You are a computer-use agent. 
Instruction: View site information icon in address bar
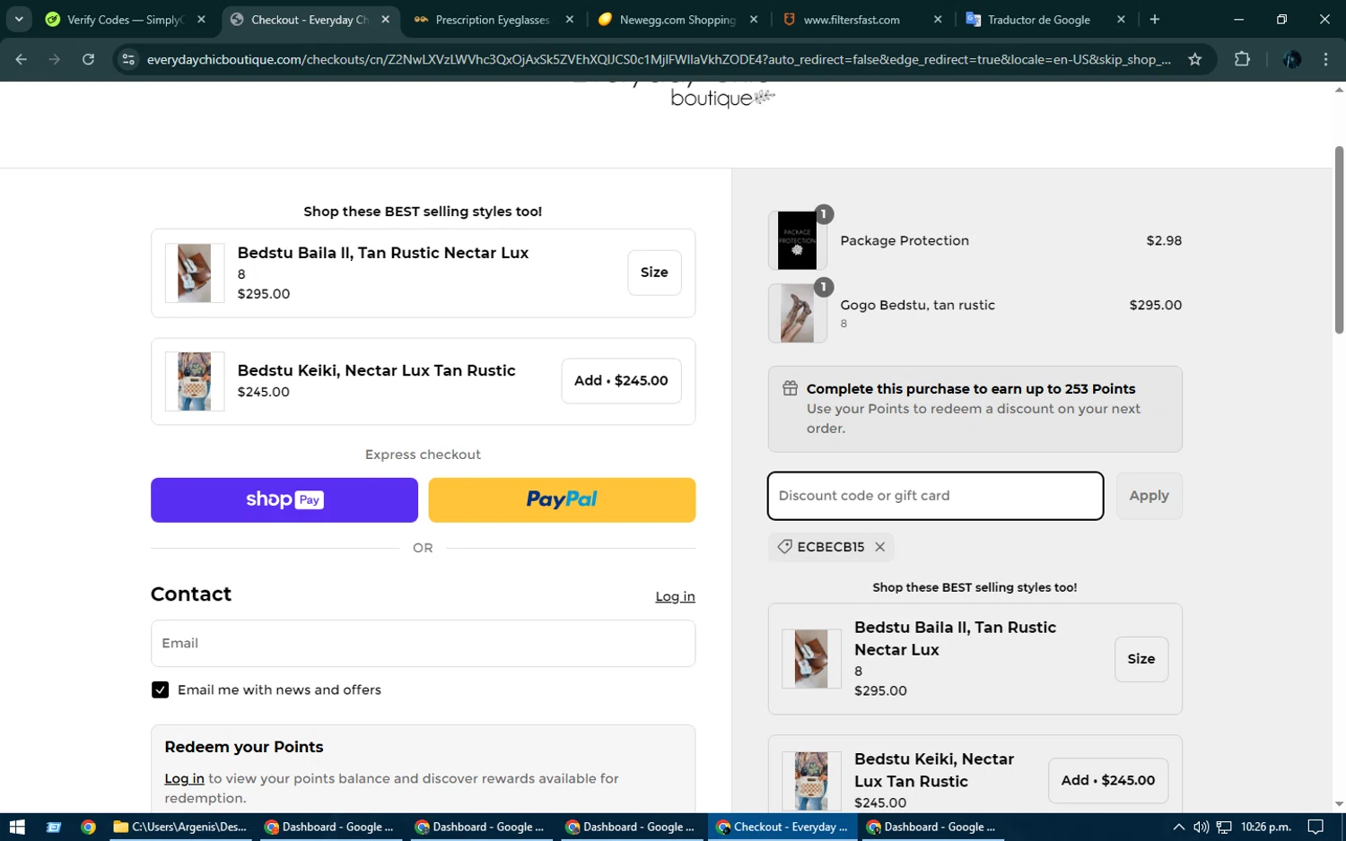click(128, 59)
